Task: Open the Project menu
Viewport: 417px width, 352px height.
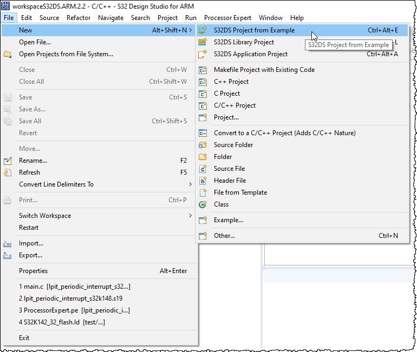Action: click(167, 18)
